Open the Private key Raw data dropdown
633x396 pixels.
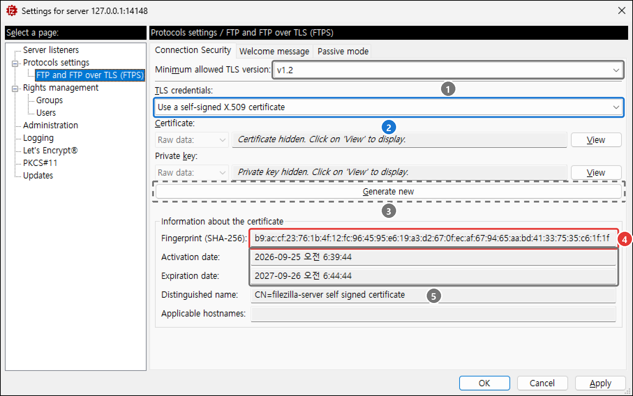click(192, 173)
